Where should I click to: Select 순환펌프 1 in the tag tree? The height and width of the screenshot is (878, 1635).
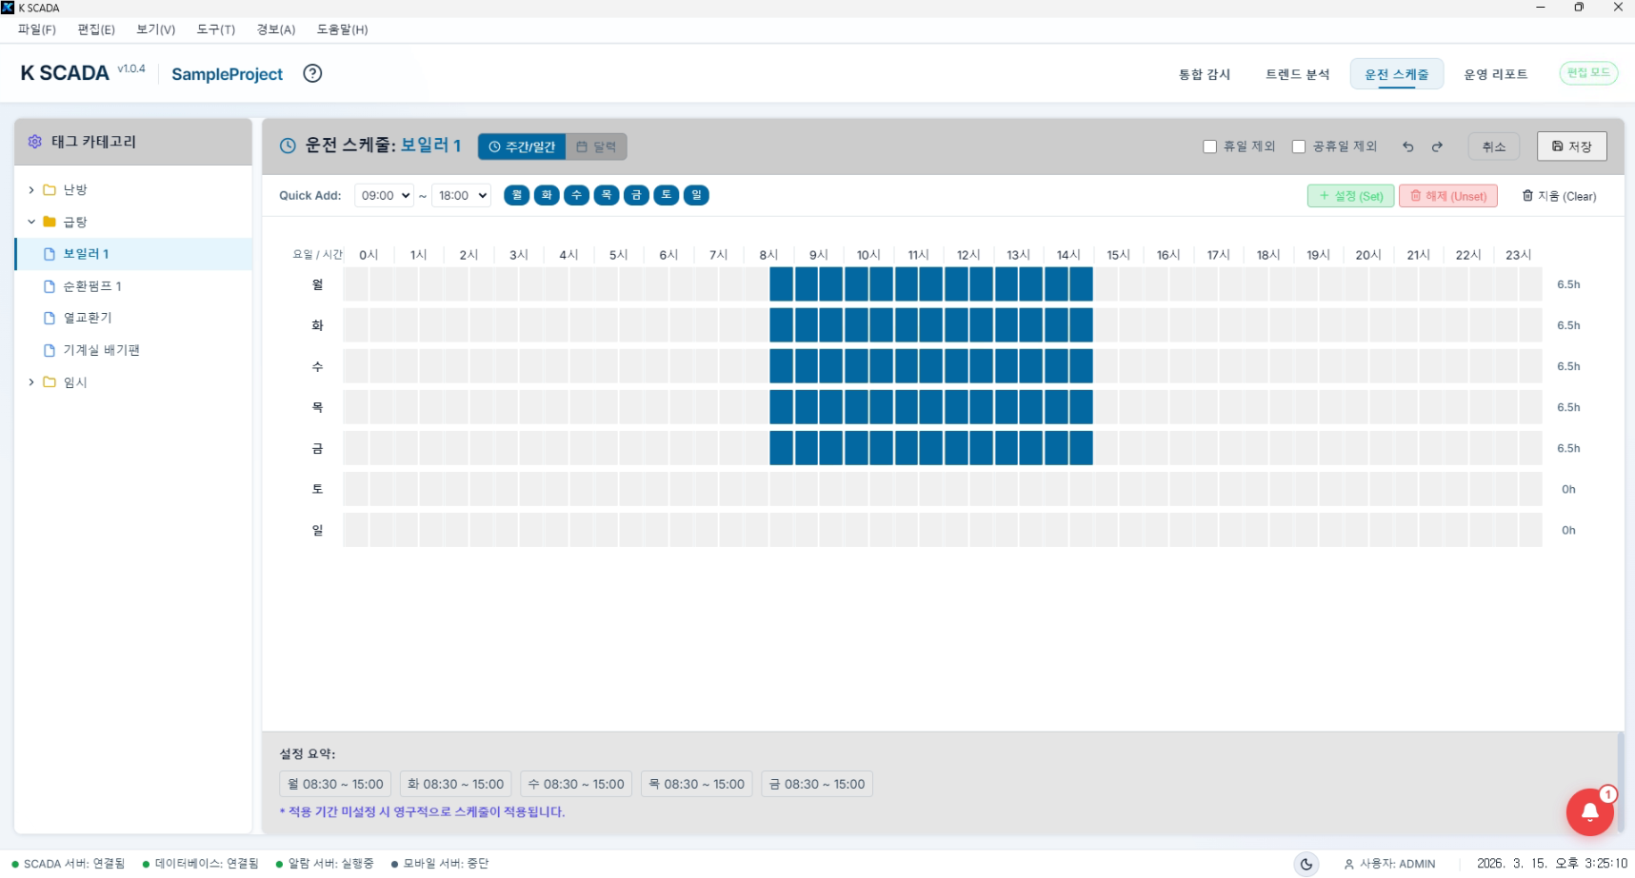pyautogui.click(x=133, y=286)
